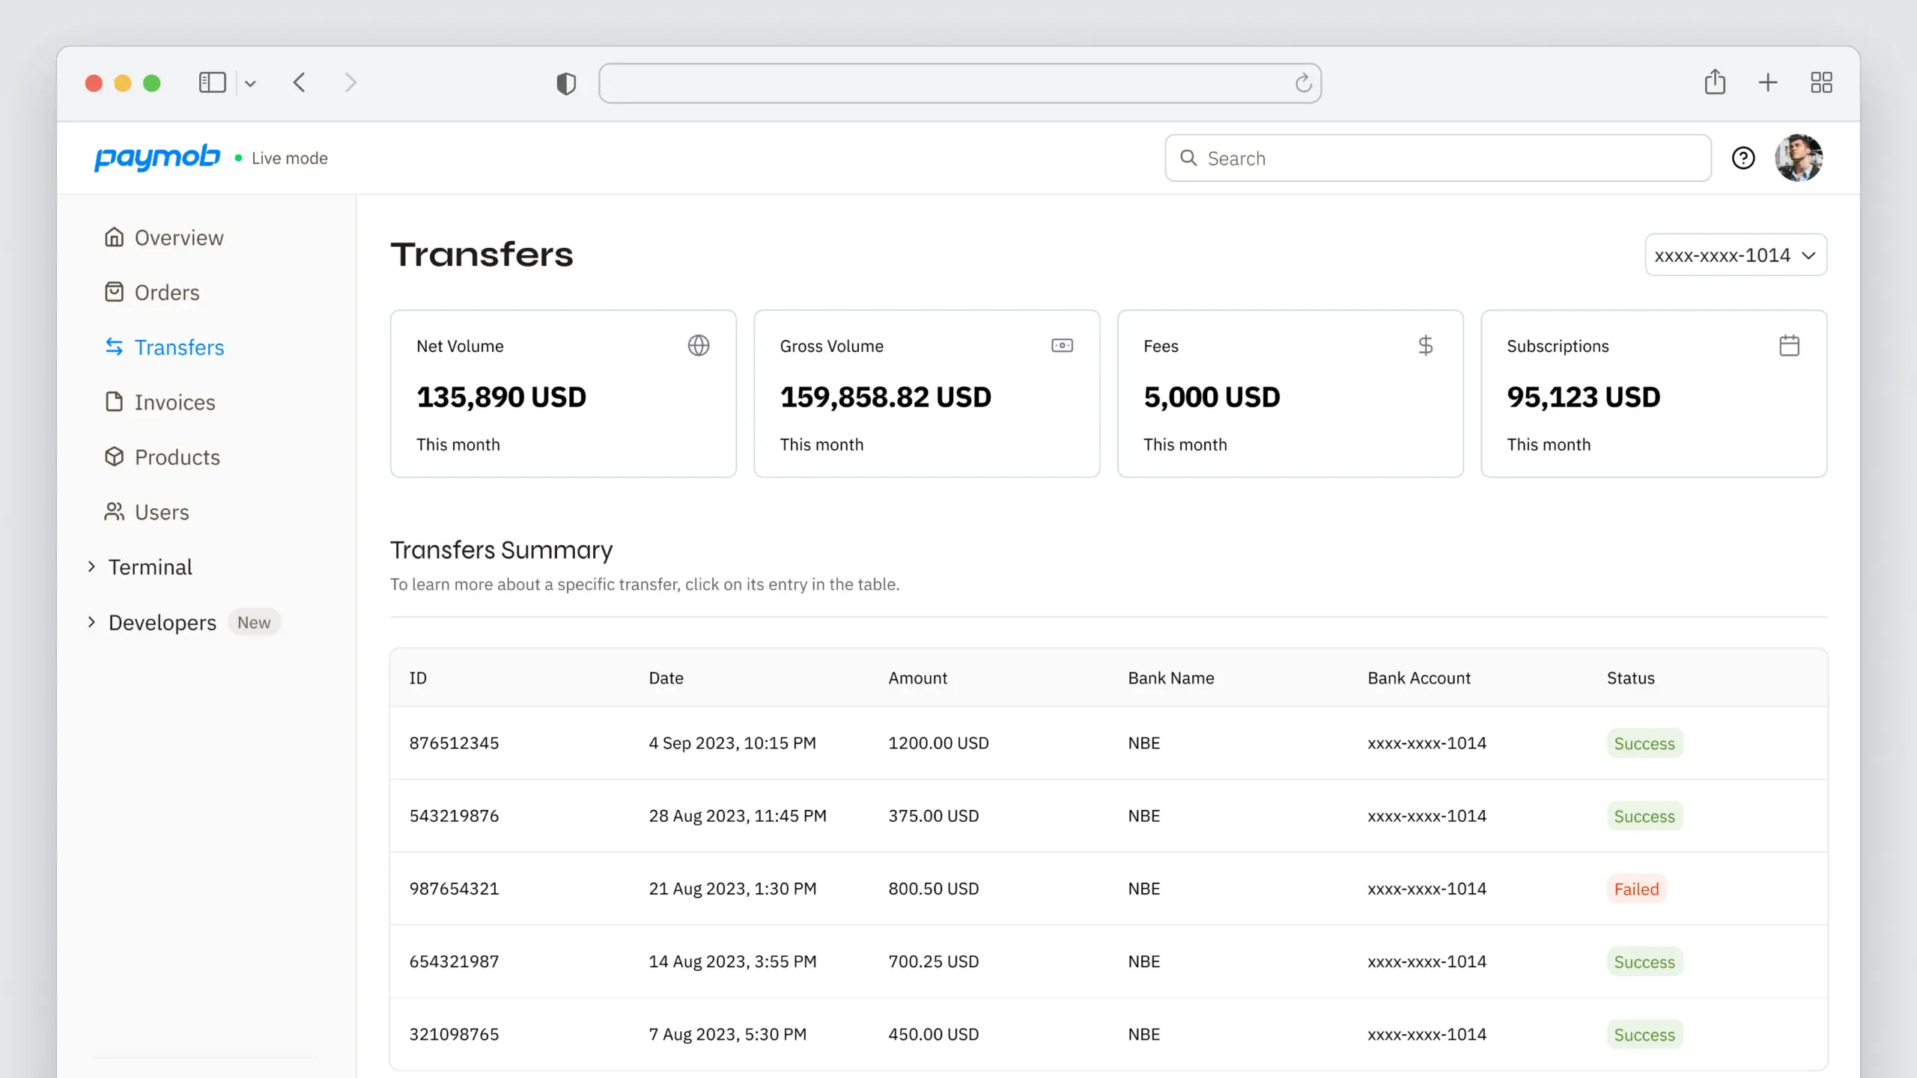Open the tab overview grid icon
Screen dimensions: 1917x1078
coord(1820,82)
